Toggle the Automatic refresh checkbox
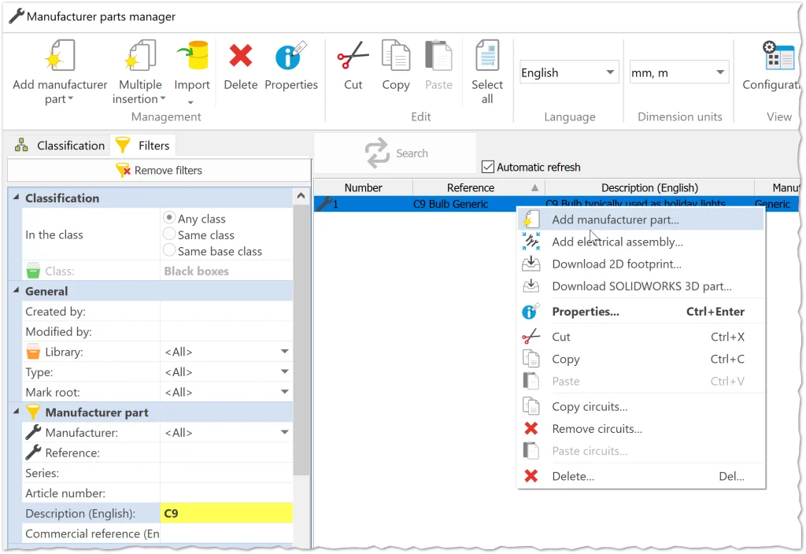The image size is (806, 554). click(x=488, y=167)
